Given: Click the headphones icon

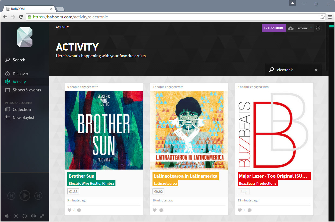Looking at the screenshot, I should click(318, 28).
